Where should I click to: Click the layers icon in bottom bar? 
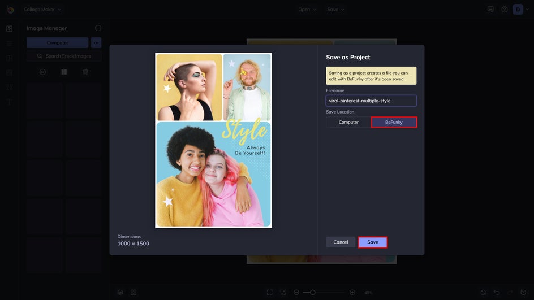tap(120, 292)
